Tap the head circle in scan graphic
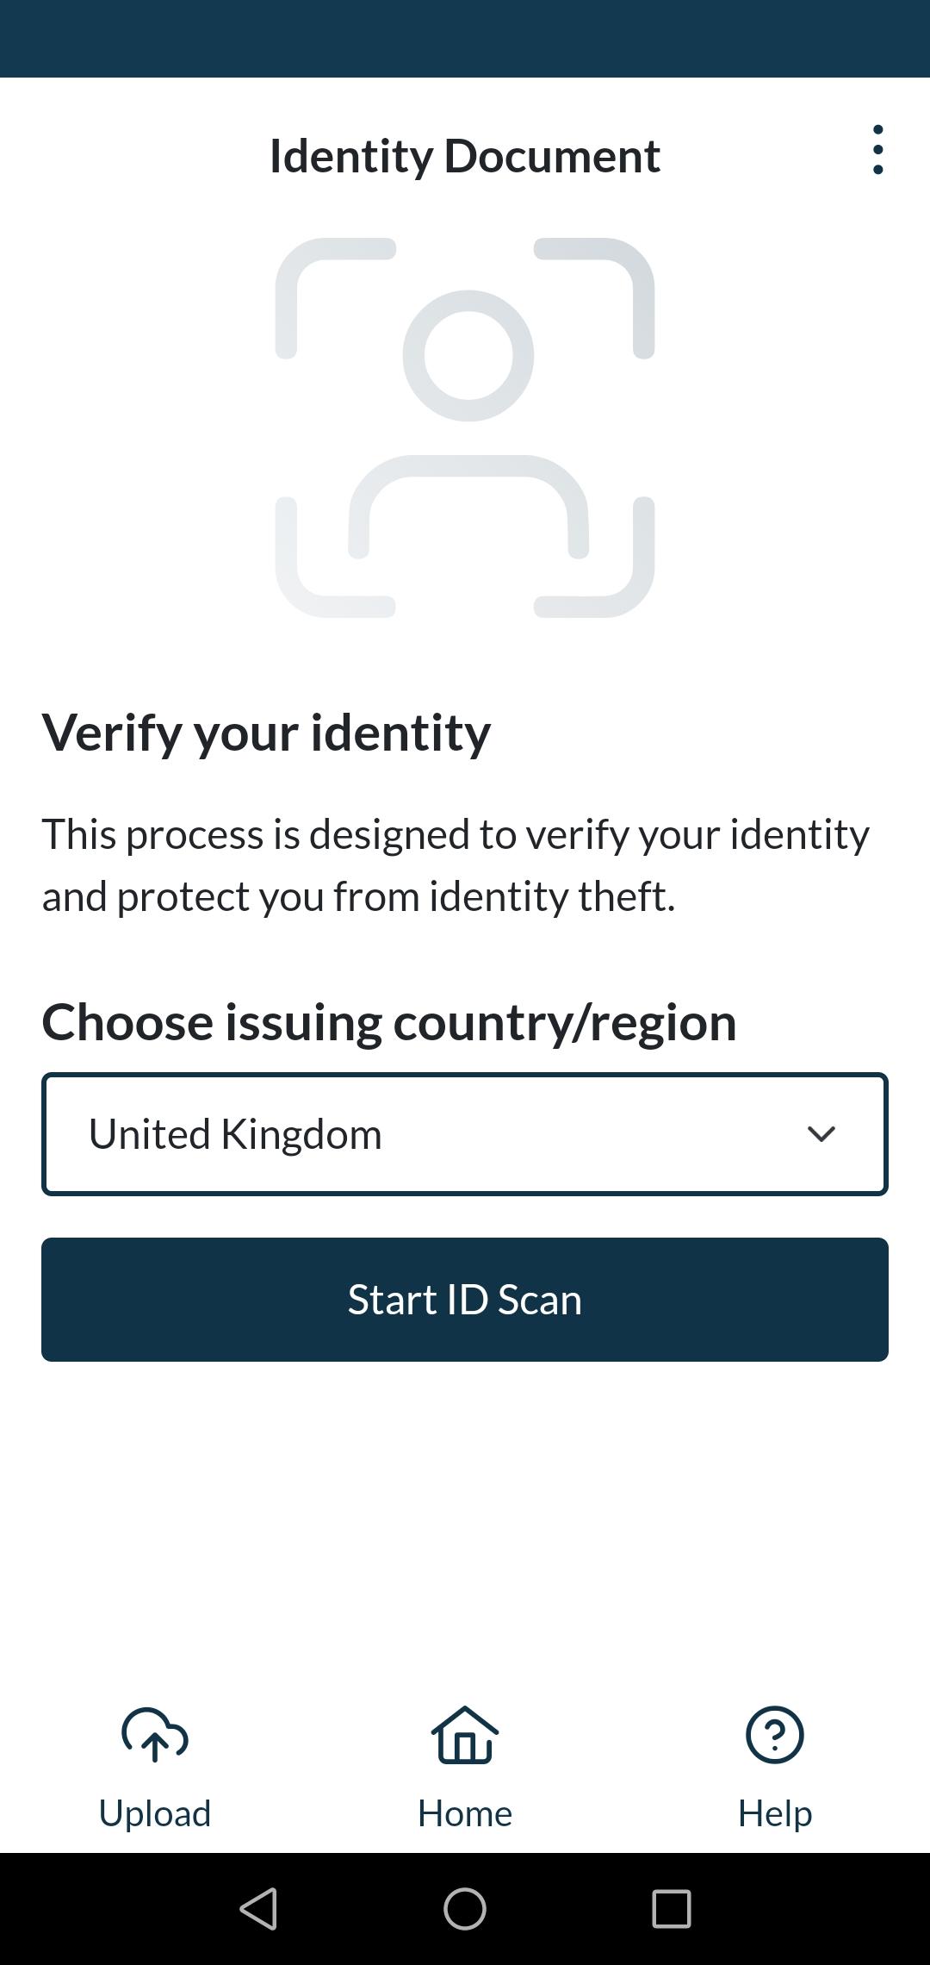 point(468,355)
